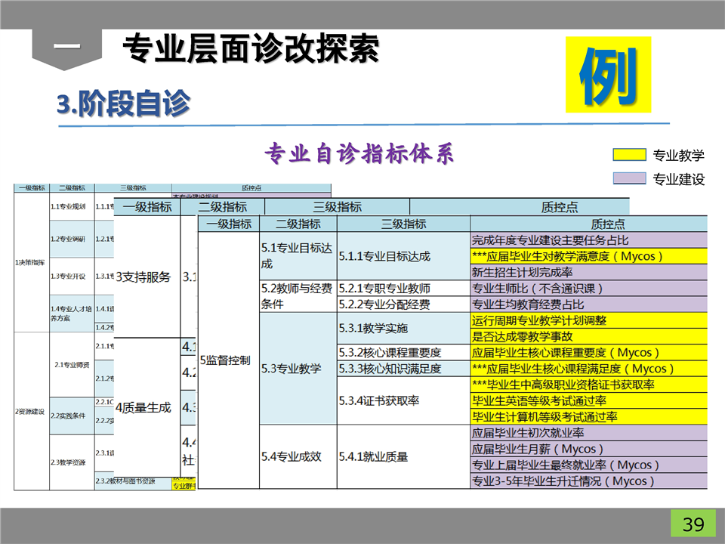Click the 1.4专业人才培养方案 cell
725x544 pixels.
click(72, 313)
